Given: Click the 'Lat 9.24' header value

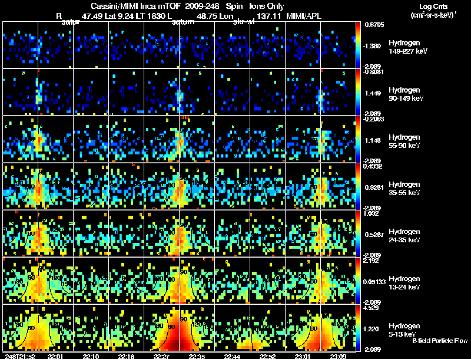Looking at the screenshot, I should coord(119,16).
